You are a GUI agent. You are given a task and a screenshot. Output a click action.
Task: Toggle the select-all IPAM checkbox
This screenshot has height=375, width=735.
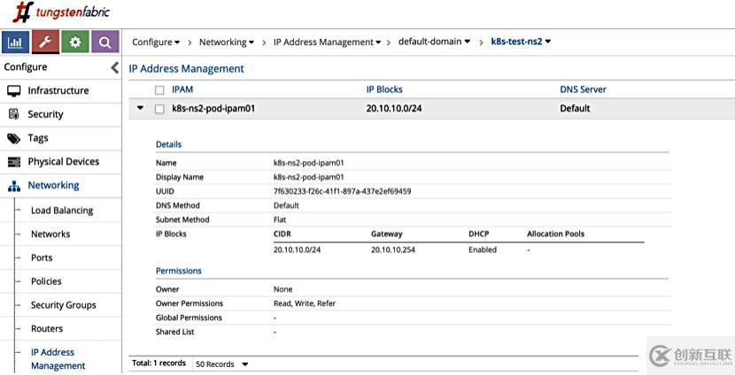point(159,89)
